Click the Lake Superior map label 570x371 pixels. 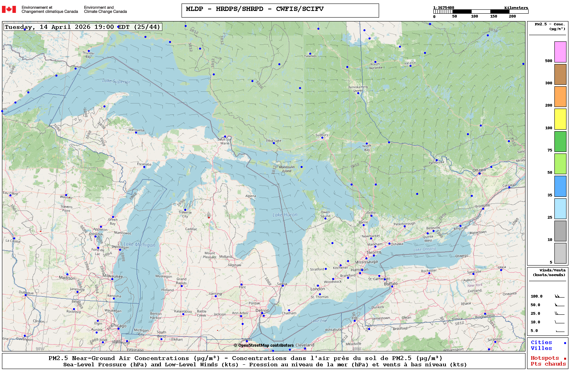pos(116,81)
